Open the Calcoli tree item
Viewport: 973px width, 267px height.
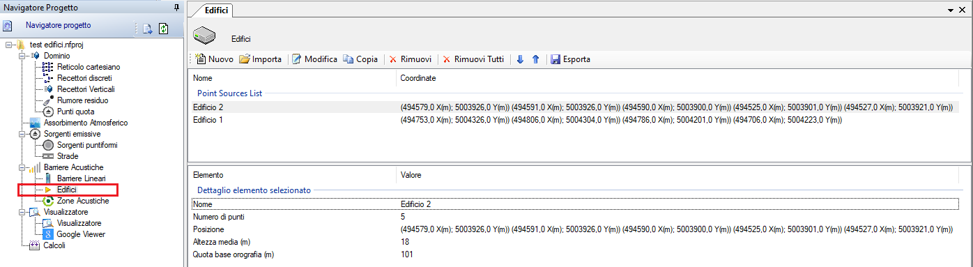(x=54, y=245)
